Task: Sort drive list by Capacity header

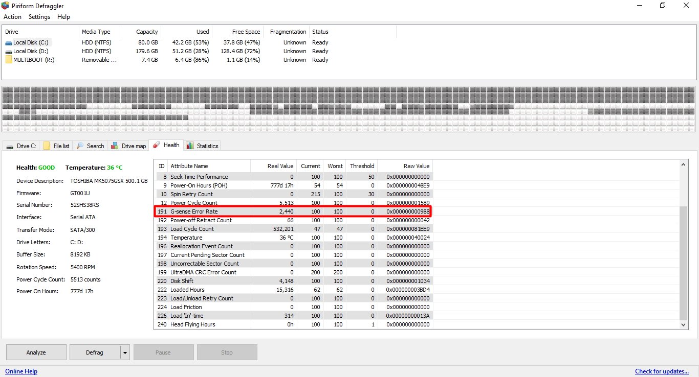Action: click(x=141, y=32)
